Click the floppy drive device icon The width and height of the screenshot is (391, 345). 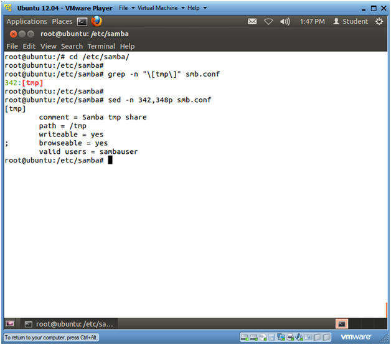271,338
